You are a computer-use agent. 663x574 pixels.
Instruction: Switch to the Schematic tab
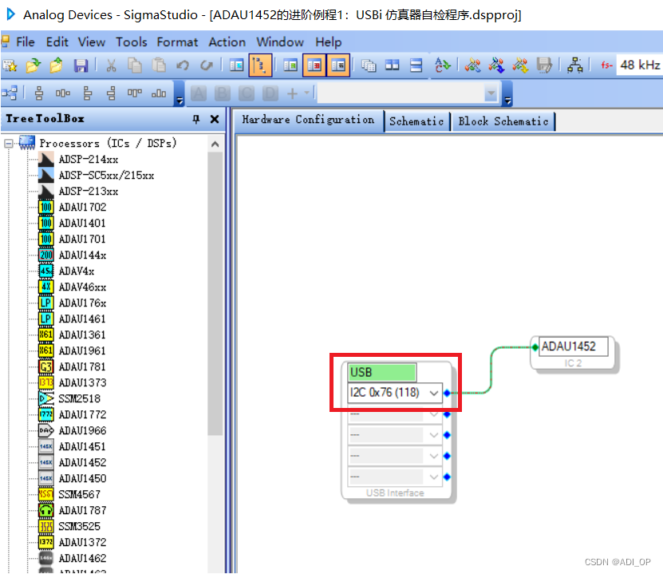point(416,121)
